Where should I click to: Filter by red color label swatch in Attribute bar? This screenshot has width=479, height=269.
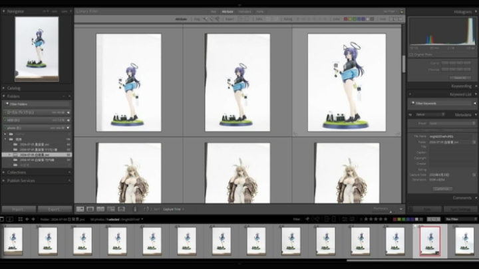pyautogui.click(x=346, y=19)
